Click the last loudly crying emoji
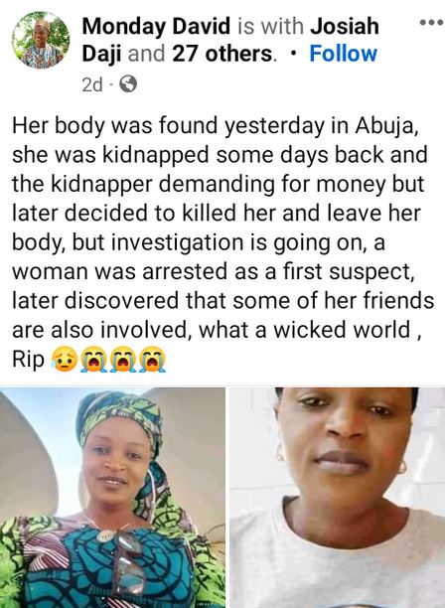This screenshot has height=608, width=445. point(152,359)
